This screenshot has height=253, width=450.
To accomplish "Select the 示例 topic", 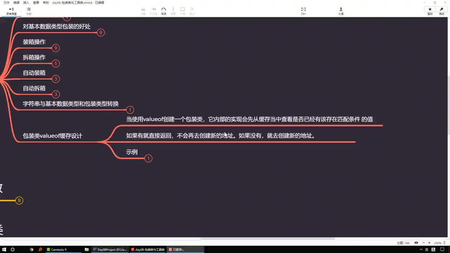I will (132, 152).
